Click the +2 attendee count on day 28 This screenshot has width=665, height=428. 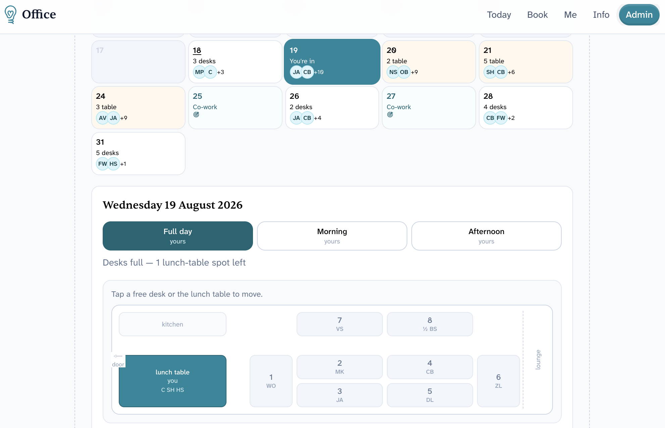pyautogui.click(x=511, y=118)
